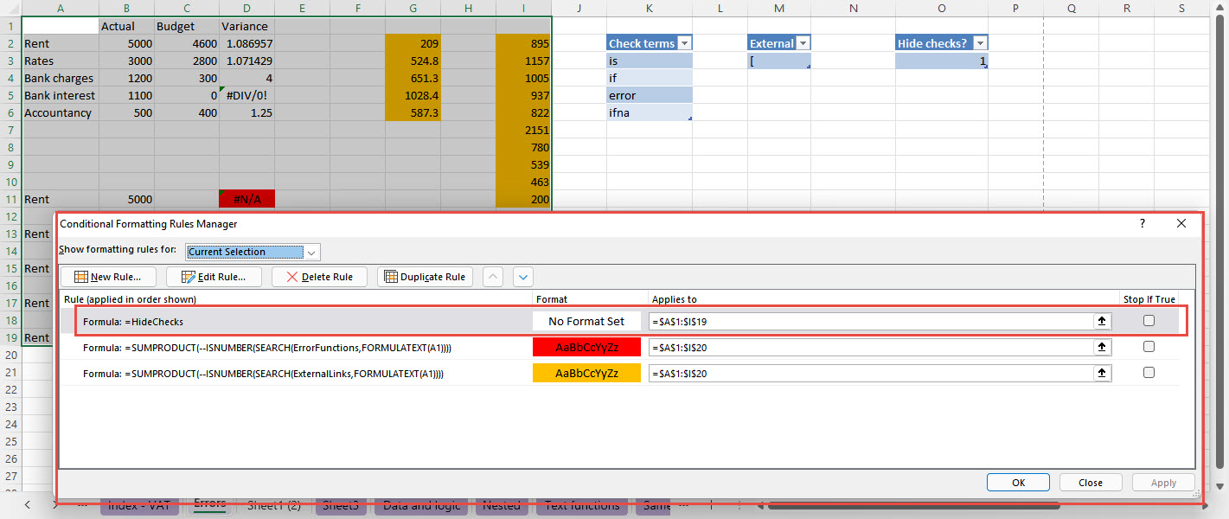This screenshot has height=519, width=1229.
Task: Move the rule up in priority
Action: pyautogui.click(x=492, y=277)
